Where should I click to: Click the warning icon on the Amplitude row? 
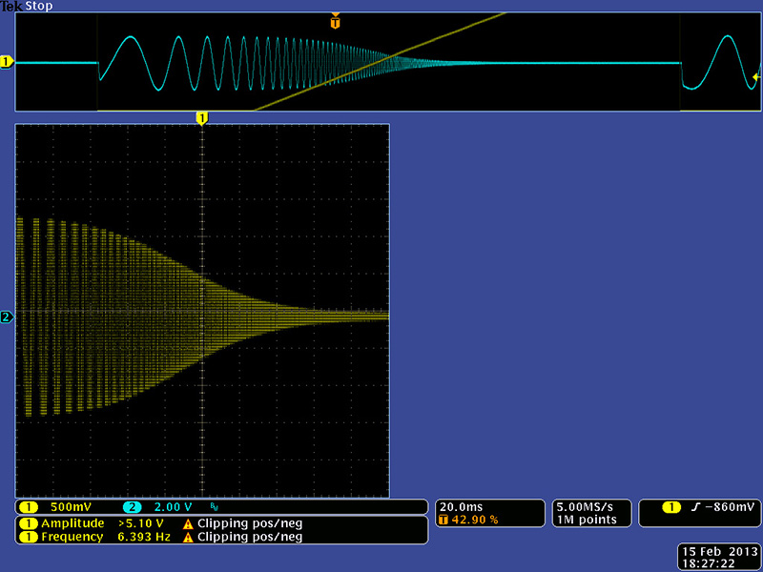[x=188, y=523]
